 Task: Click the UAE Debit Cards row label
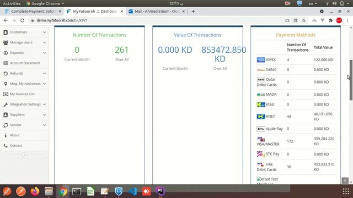[x=266, y=167]
